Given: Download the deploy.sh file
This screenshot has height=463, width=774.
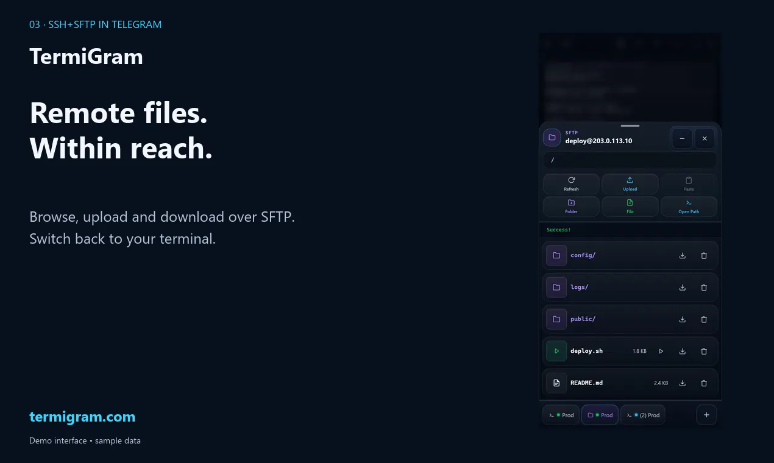Looking at the screenshot, I should pyautogui.click(x=683, y=352).
